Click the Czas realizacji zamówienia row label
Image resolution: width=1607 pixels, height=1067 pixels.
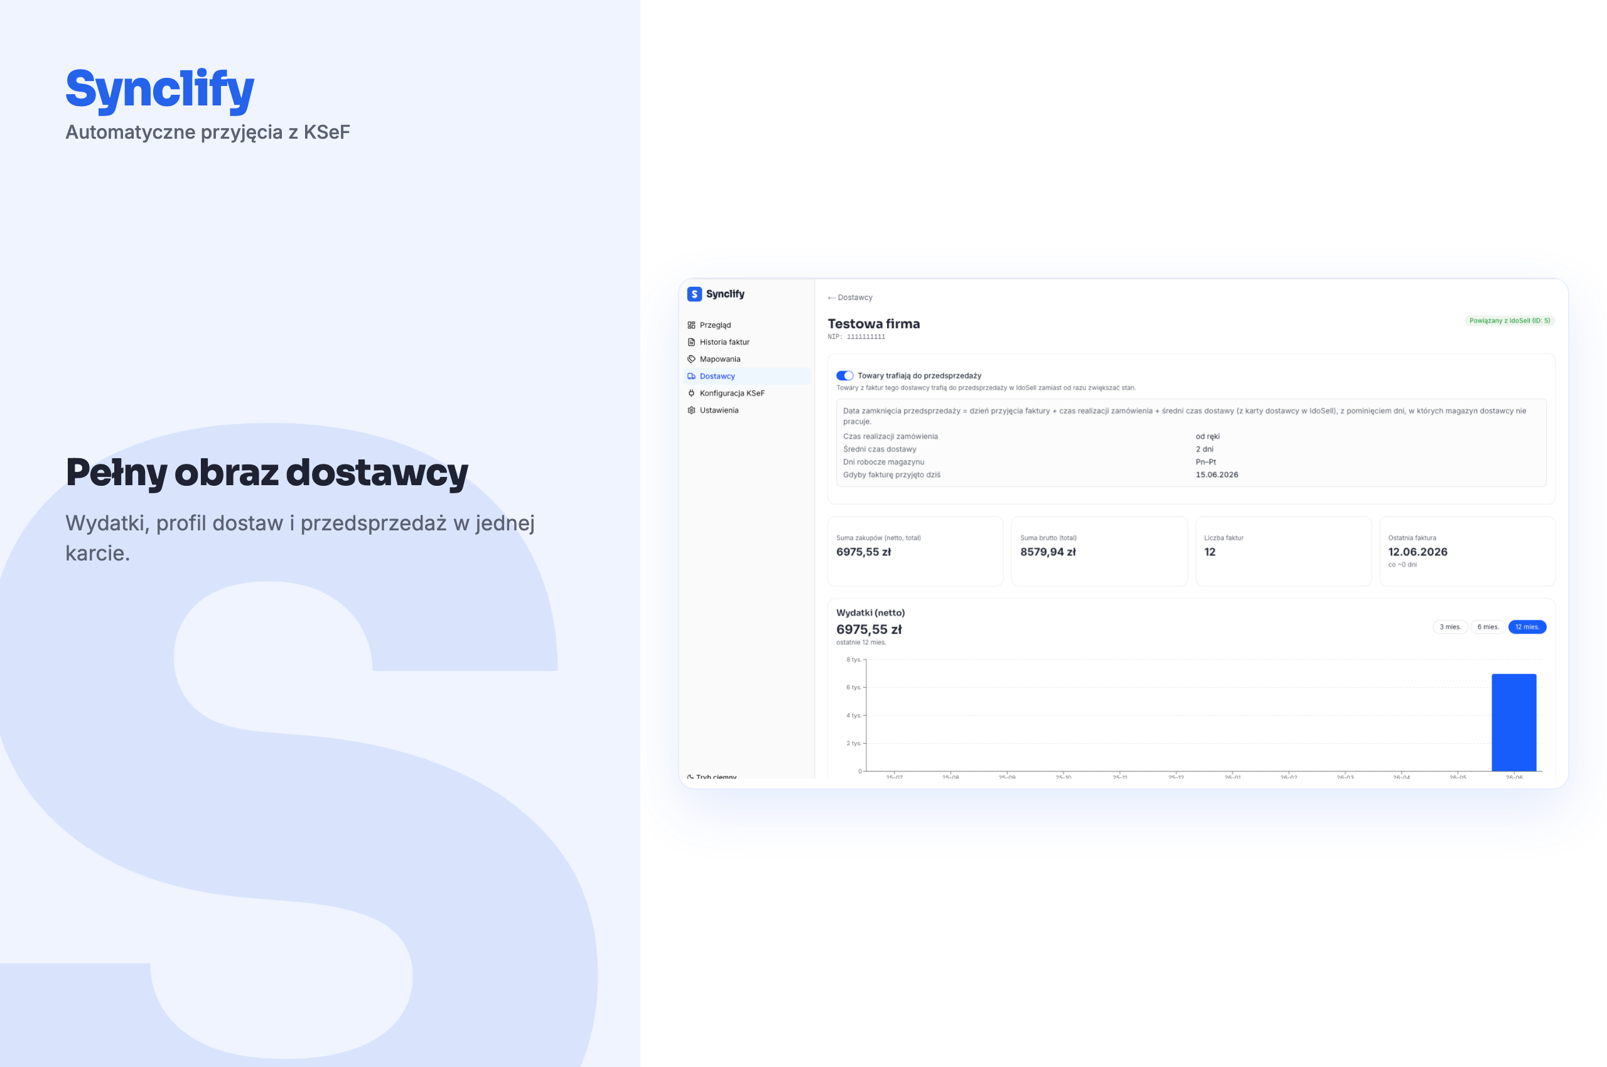click(890, 436)
